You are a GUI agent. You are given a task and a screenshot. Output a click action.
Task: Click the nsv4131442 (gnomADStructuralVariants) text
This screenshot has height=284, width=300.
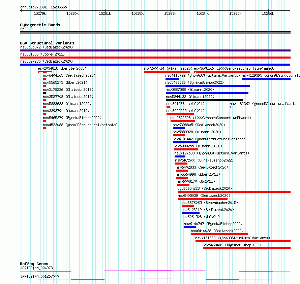[210, 139]
